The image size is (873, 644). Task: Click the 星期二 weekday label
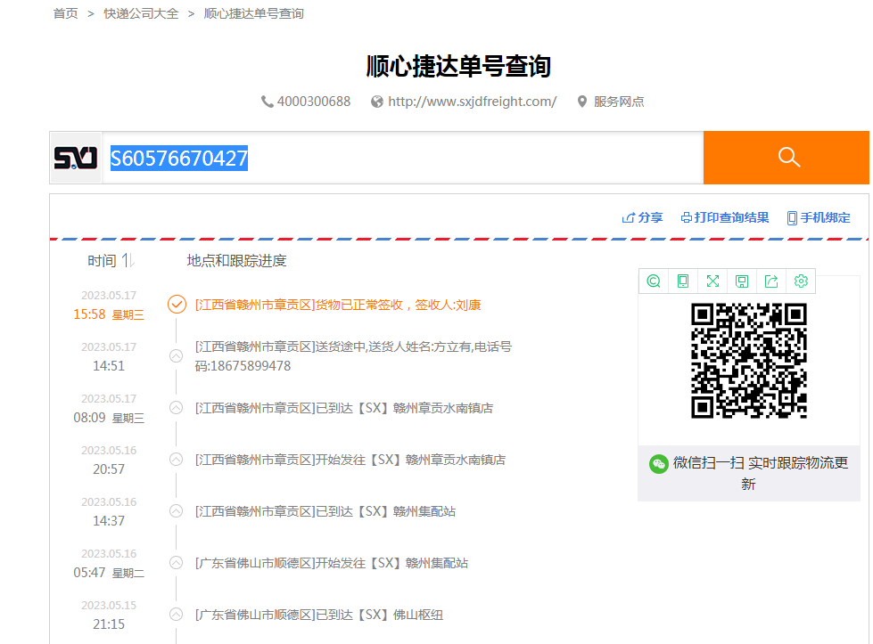[128, 574]
